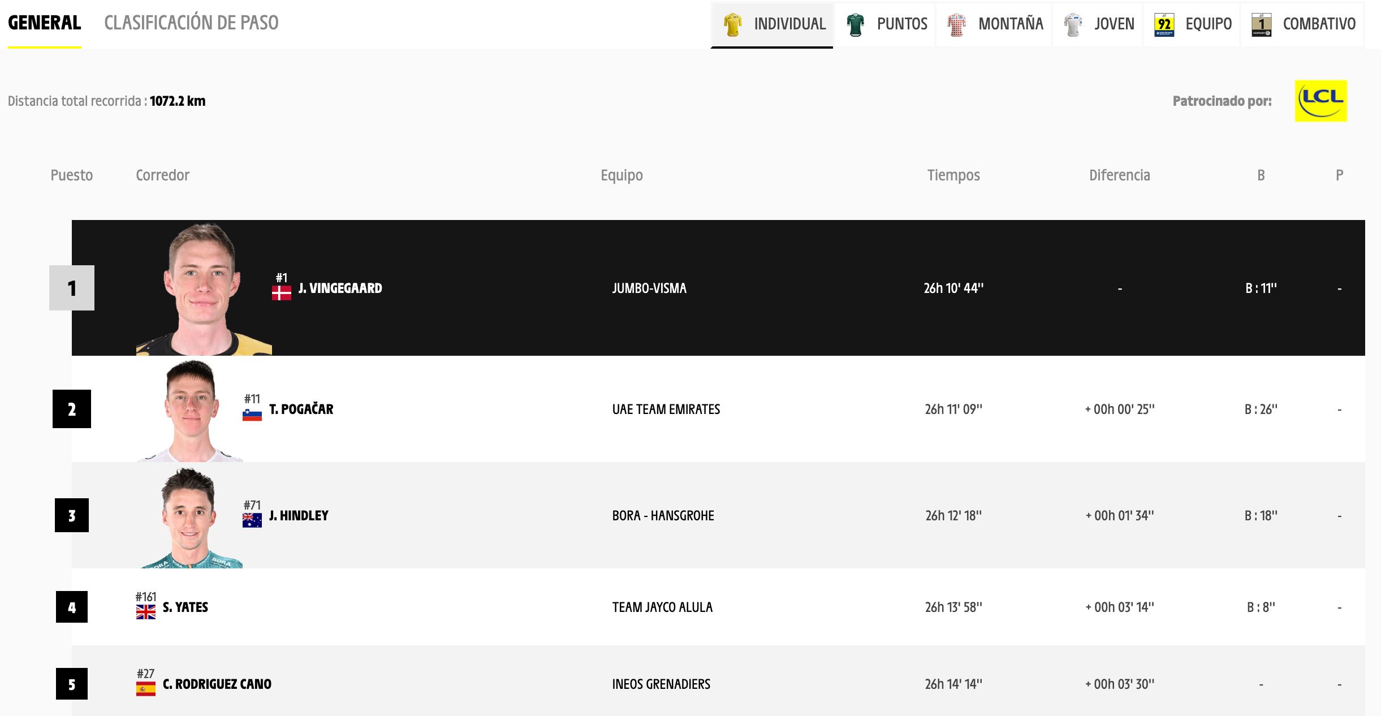Viewport: 1381px width, 716px height.
Task: Click the Danish flag beside Vingegaard
Action: (281, 293)
